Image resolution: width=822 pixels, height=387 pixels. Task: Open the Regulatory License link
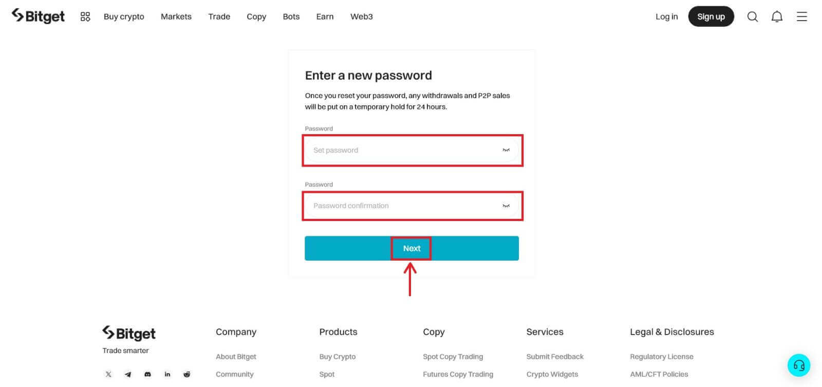(x=661, y=357)
